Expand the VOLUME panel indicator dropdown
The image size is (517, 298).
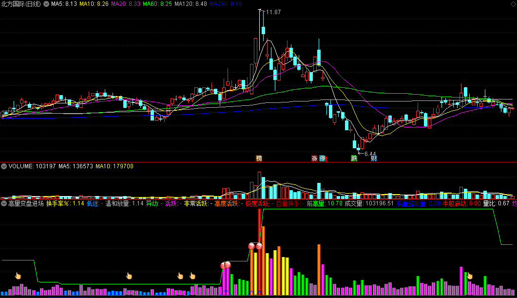point(4,166)
